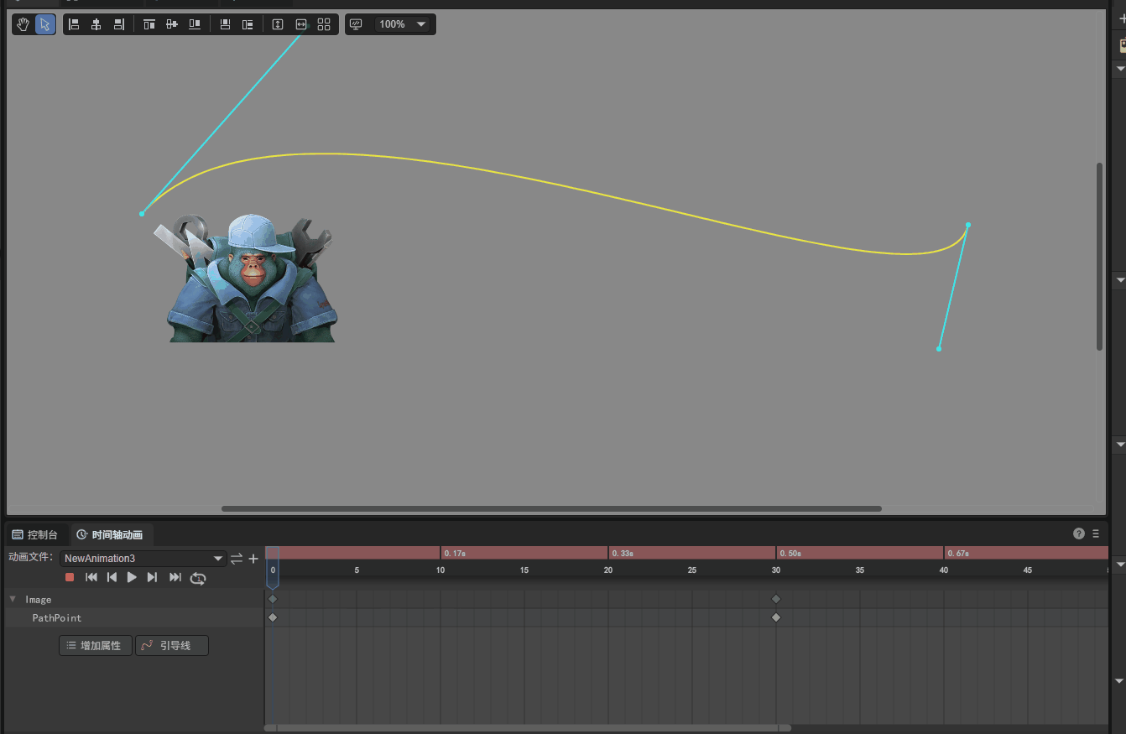Select the hand pan tool
This screenshot has height=734, width=1126.
23,24
